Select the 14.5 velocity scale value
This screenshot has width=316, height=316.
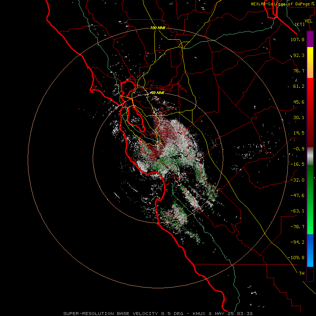[299, 133]
